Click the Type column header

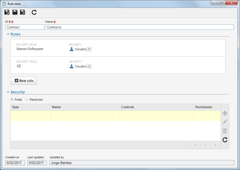point(31,107)
